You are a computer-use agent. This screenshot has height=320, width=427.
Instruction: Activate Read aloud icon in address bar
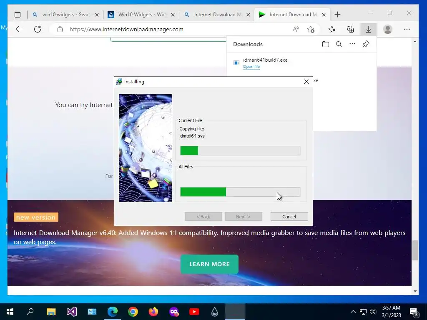coord(296,29)
